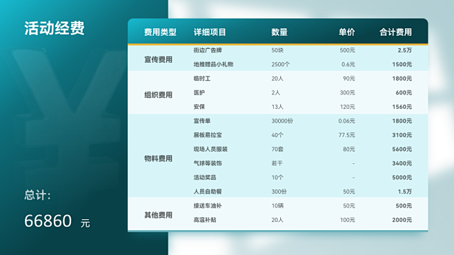The height and width of the screenshot is (255, 454).
Task: Select the 宣传费用 category cell
Action: 159,59
